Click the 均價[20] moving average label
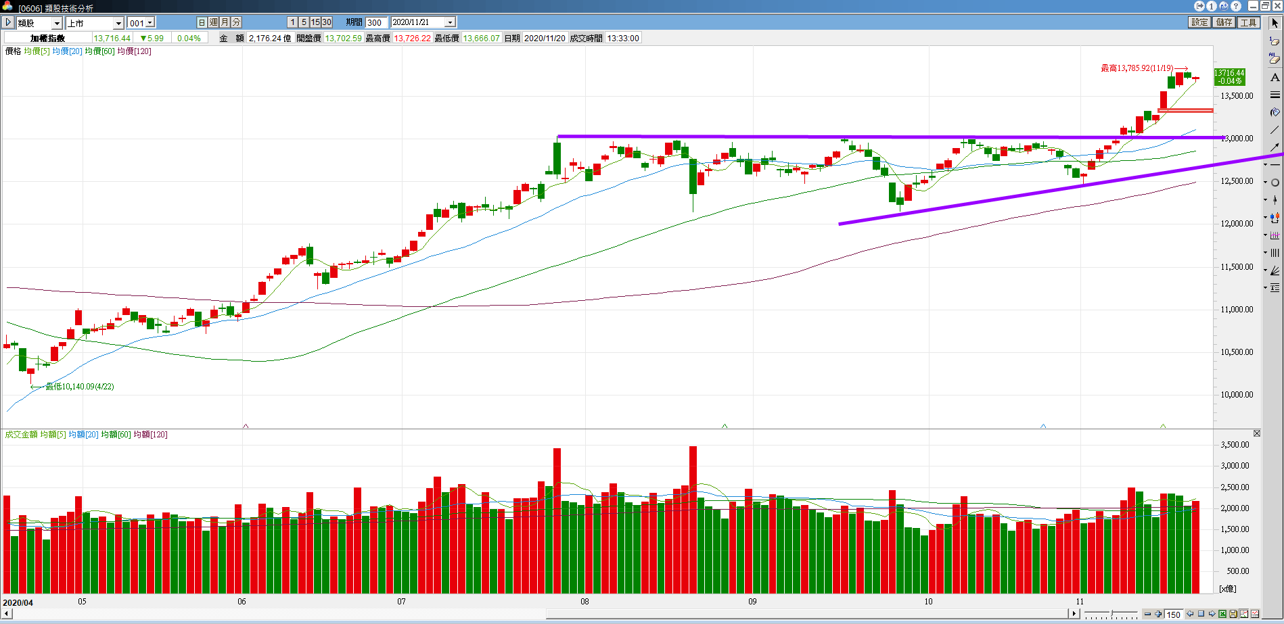 click(x=67, y=51)
